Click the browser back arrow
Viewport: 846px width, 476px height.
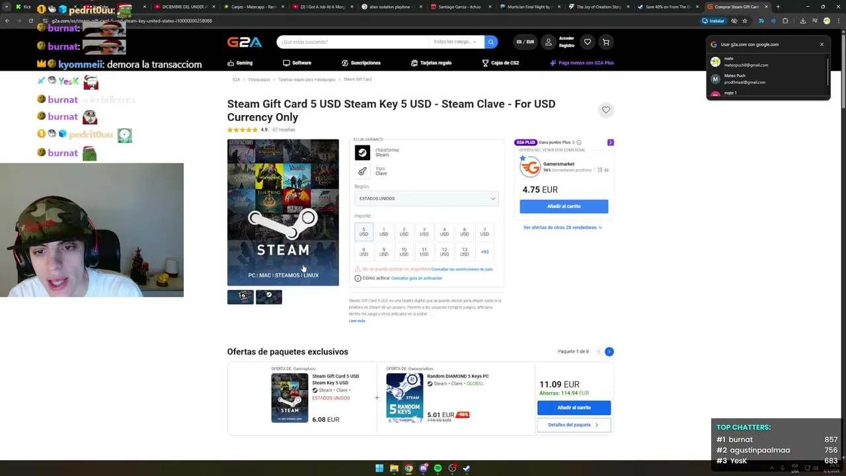(x=7, y=20)
